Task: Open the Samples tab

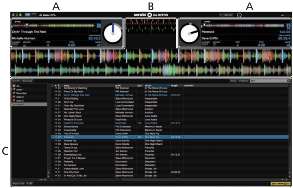Action: pos(28,81)
